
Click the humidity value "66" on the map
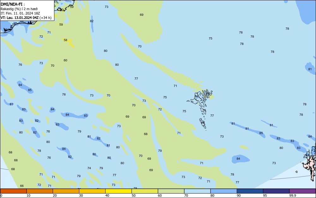[x=22, y=186]
